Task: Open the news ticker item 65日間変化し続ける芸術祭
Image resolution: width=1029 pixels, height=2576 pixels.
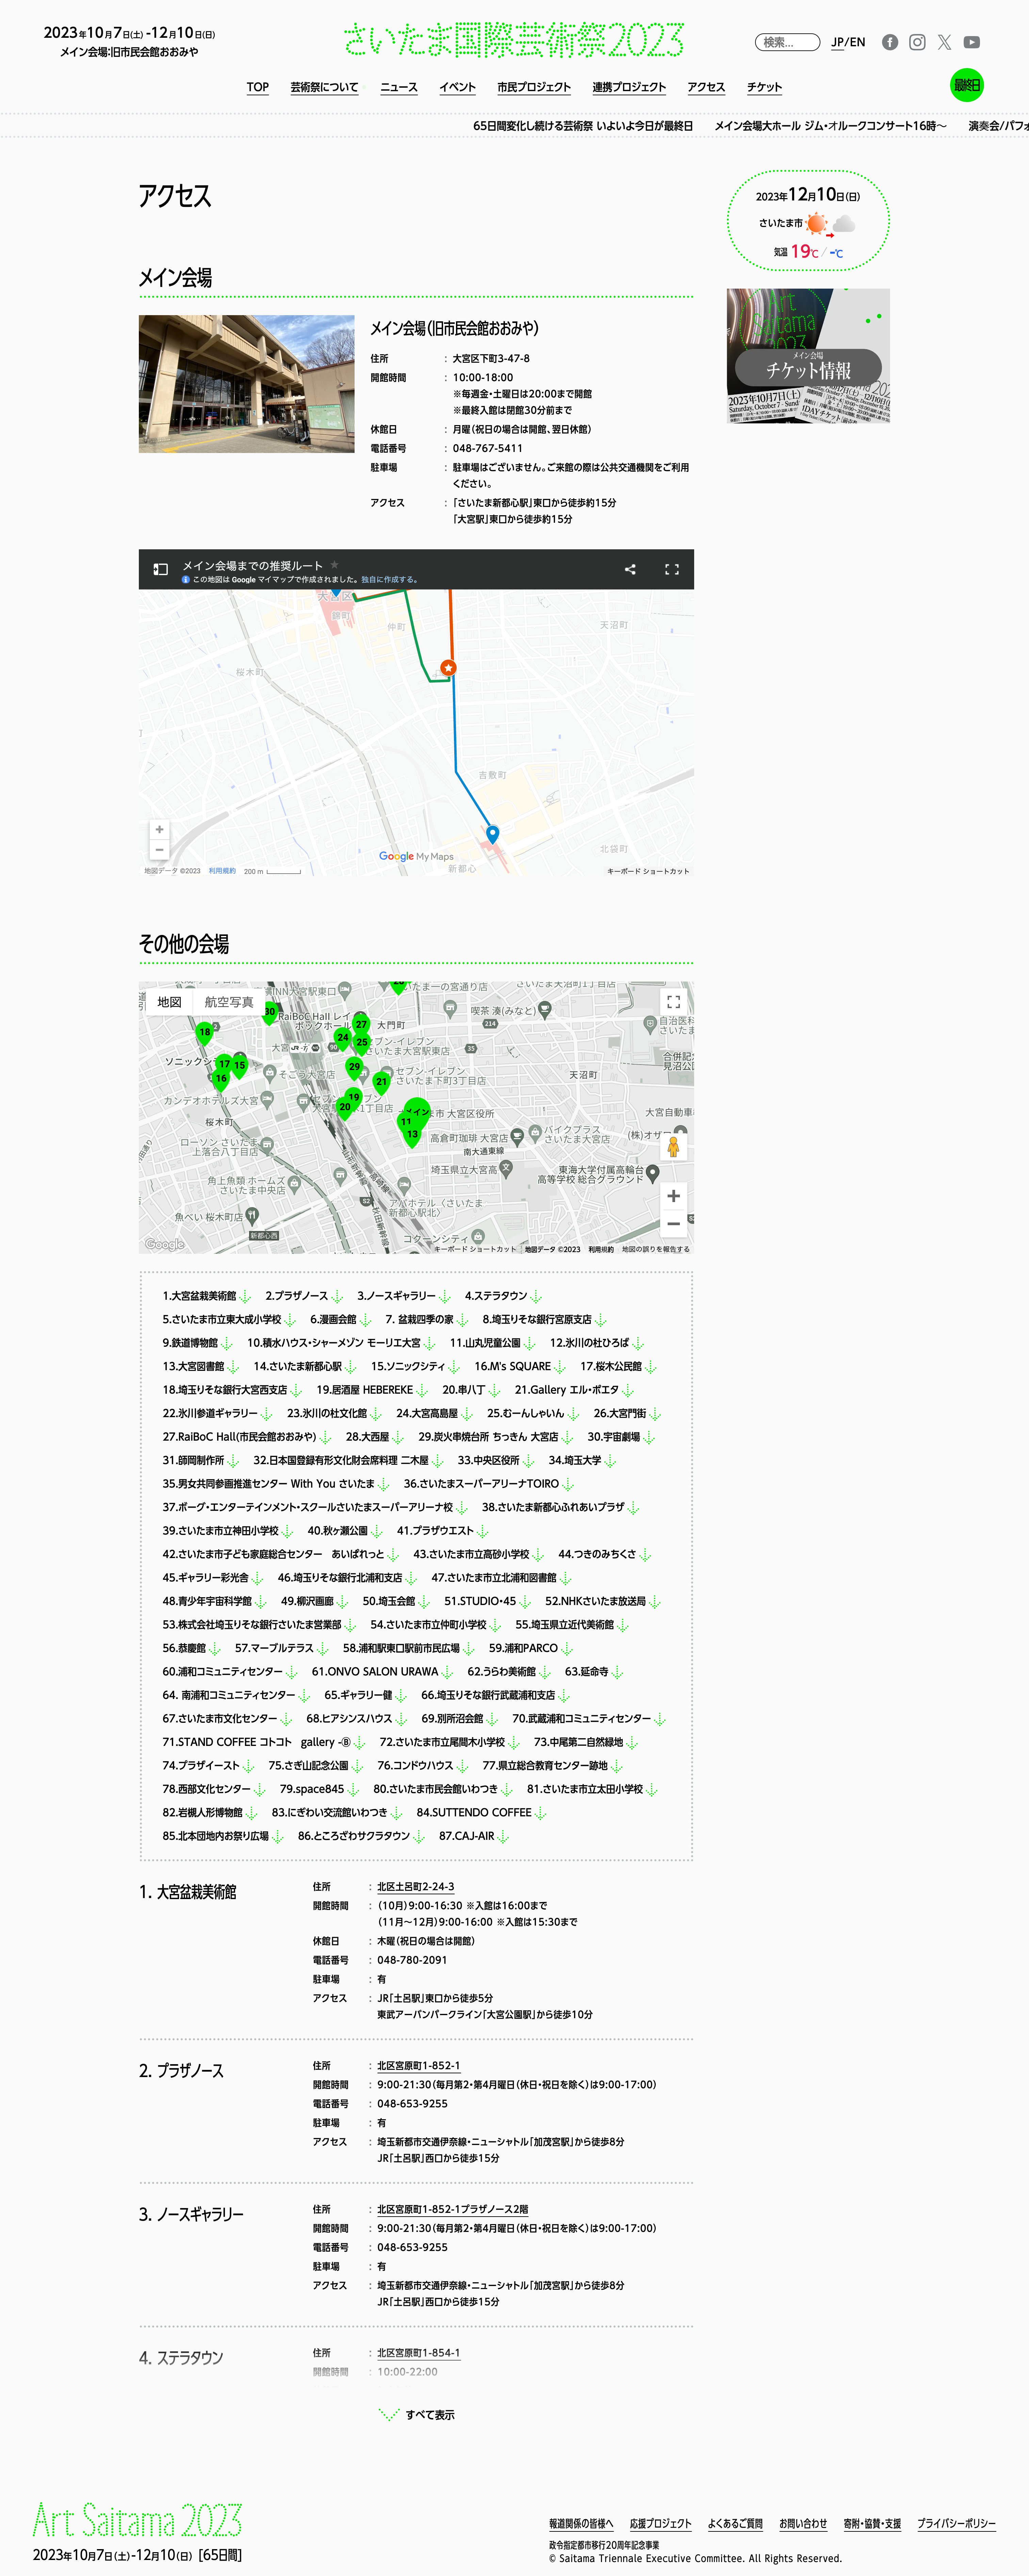Action: [x=583, y=126]
